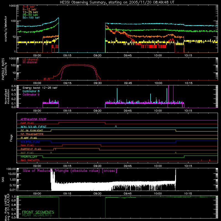Click the REAR SEGMENTS legend label

click(x=37, y=215)
